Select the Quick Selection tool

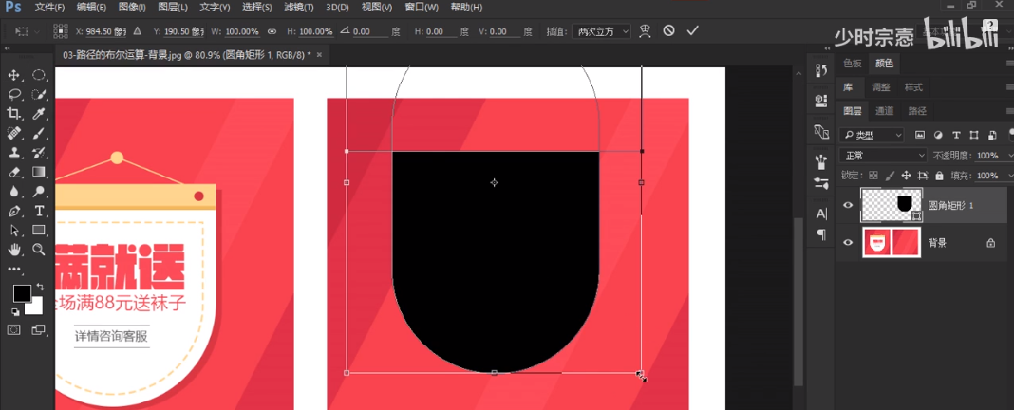(39, 94)
